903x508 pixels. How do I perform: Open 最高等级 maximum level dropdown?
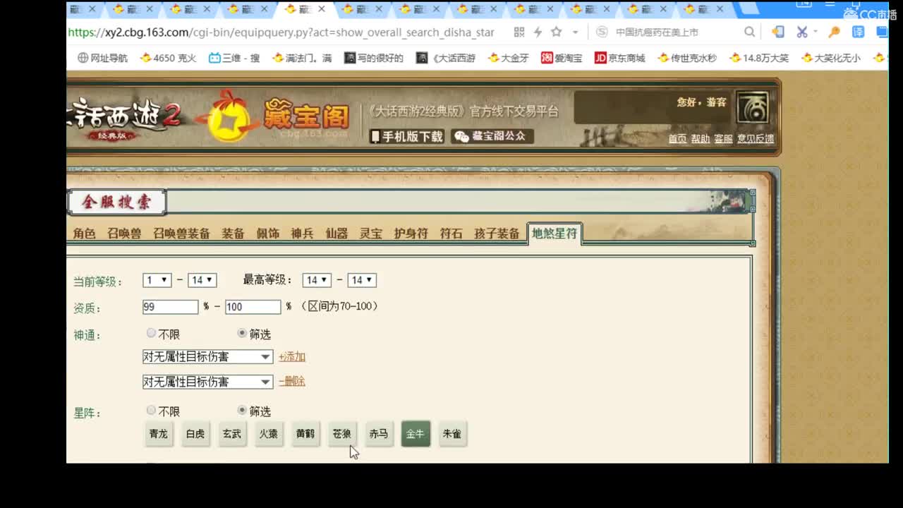click(x=362, y=280)
